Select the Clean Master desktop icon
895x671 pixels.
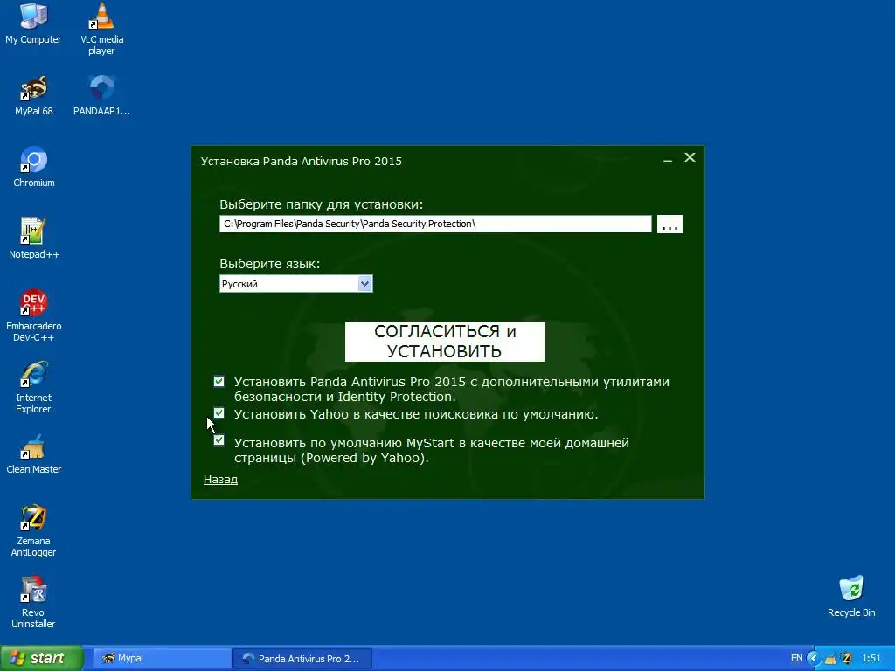(34, 454)
